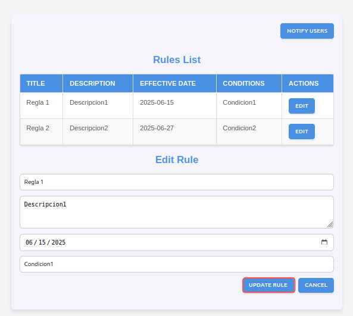Focus the rule title input field
This screenshot has height=316, width=353.
[x=177, y=182]
